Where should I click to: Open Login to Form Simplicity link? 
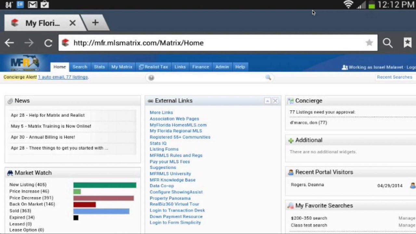(x=175, y=223)
